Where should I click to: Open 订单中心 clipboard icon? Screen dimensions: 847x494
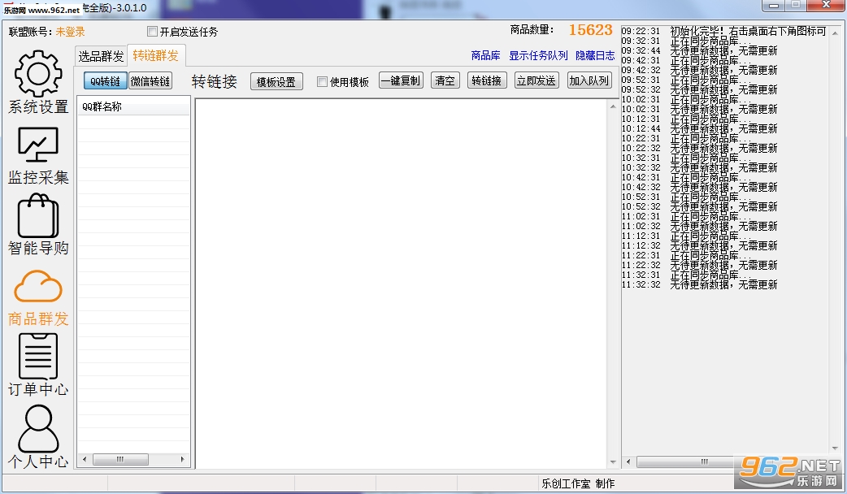[x=38, y=357]
